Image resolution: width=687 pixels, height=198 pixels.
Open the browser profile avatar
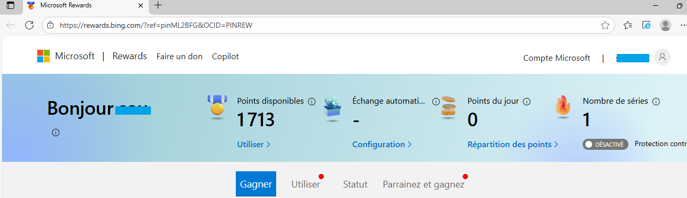[666, 25]
